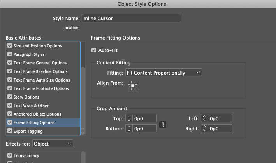Click the Bottom crop amount stepper
The image size is (276, 163).
pos(129,128)
